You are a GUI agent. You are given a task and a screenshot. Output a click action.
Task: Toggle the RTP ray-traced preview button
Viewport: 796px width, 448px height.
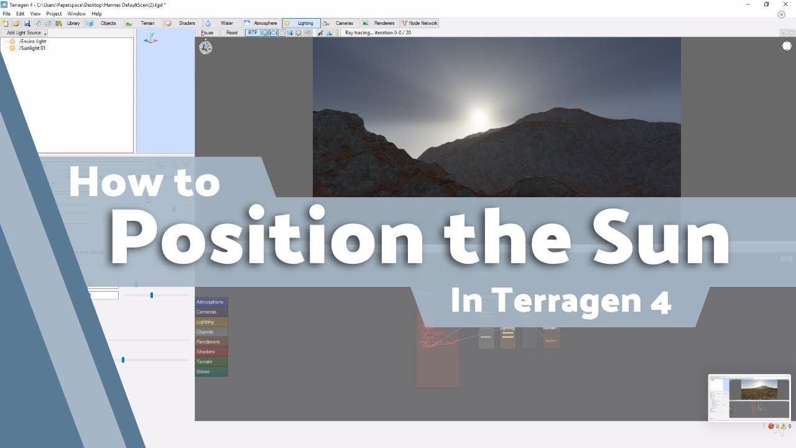click(x=252, y=32)
